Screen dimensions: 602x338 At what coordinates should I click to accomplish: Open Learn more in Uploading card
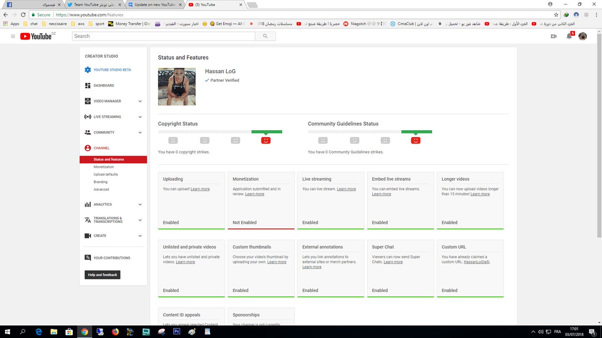pyautogui.click(x=200, y=189)
